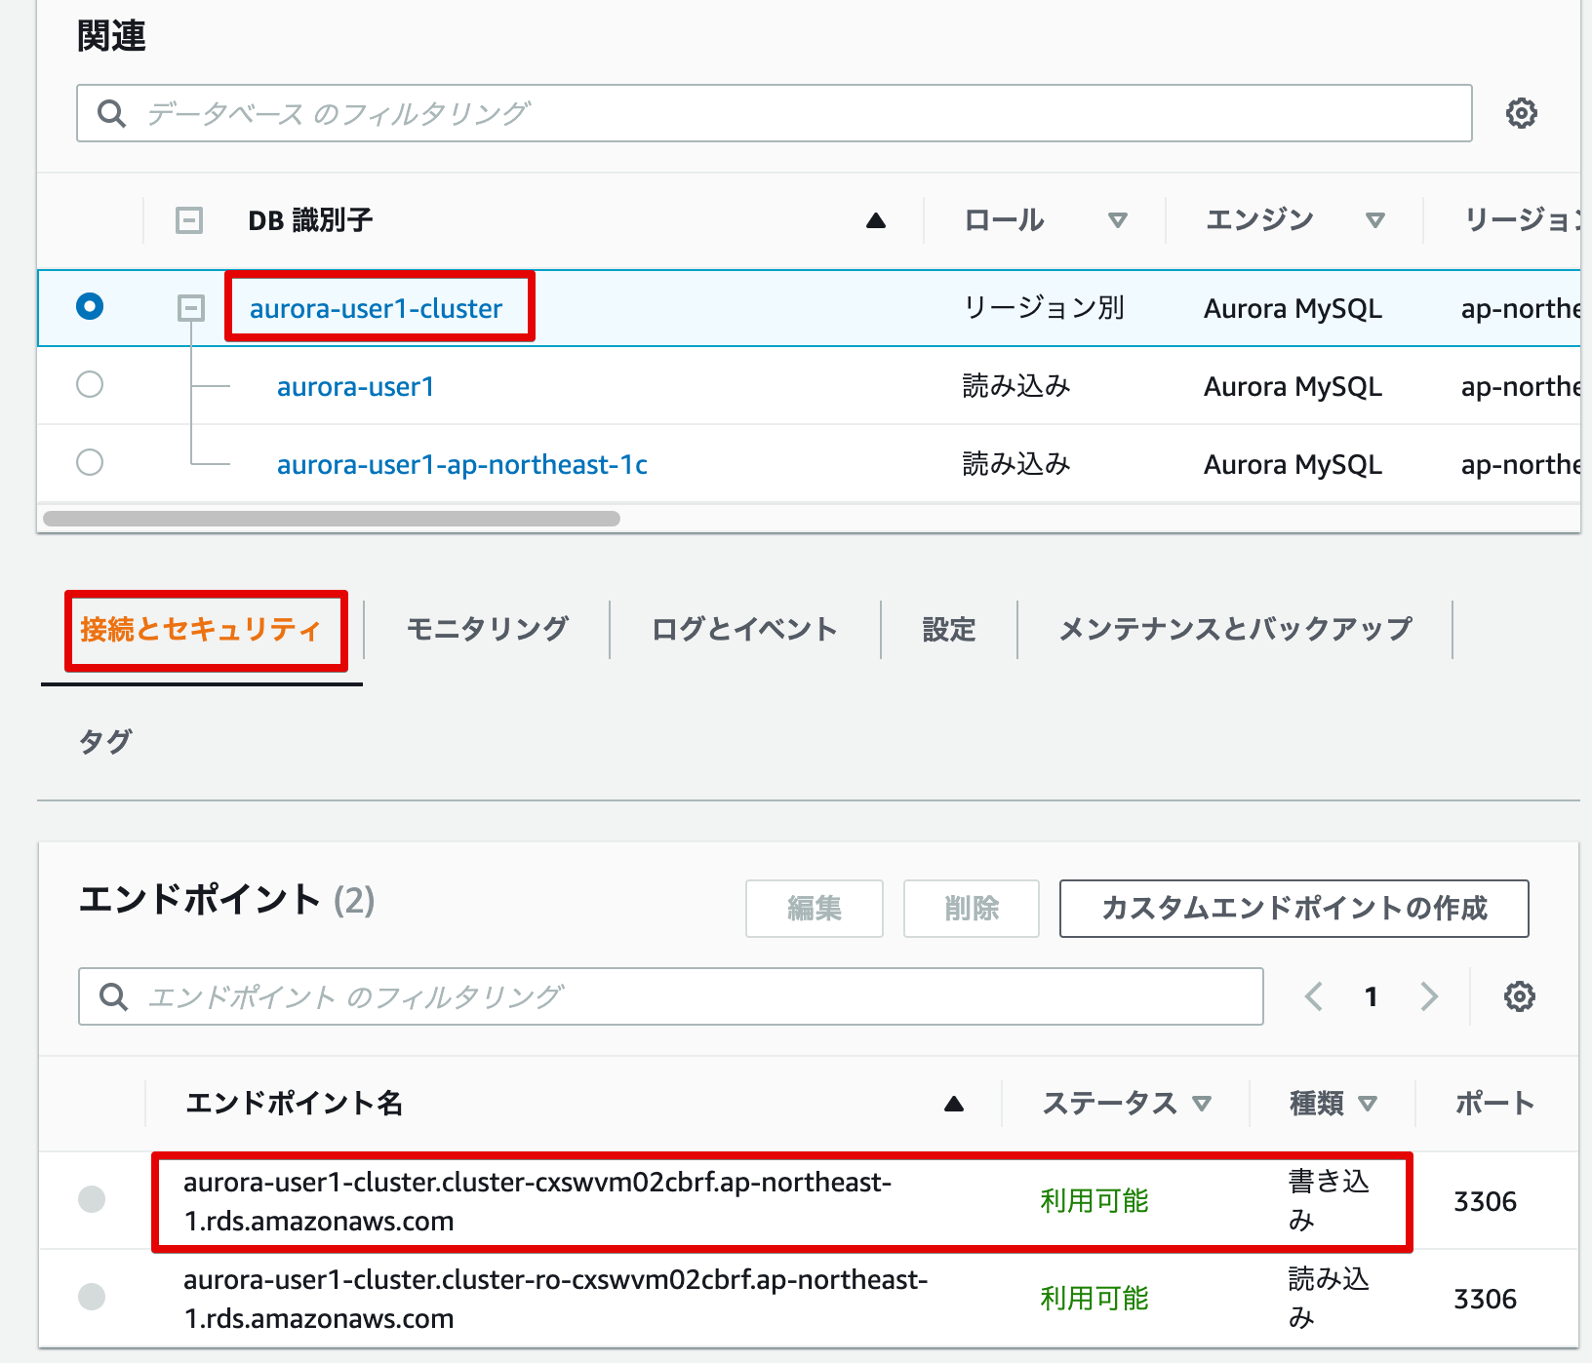Viewport: 1592px width, 1363px height.
Task: Select aurora-user1-cluster radio button
Action: click(x=90, y=306)
